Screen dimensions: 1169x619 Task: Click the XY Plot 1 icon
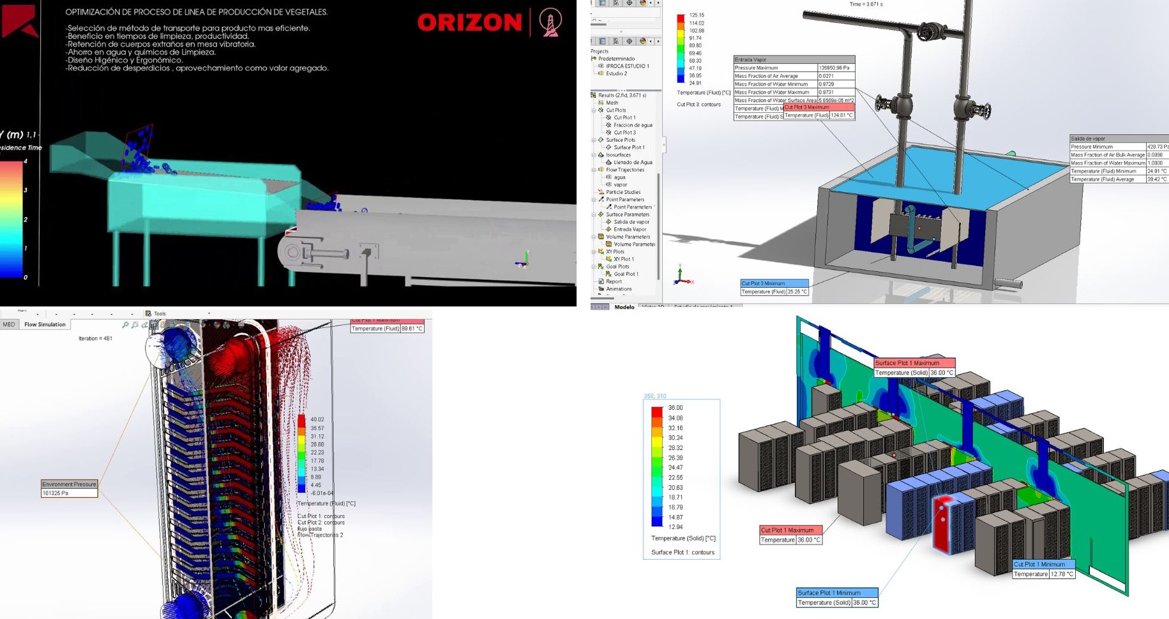pyautogui.click(x=608, y=259)
